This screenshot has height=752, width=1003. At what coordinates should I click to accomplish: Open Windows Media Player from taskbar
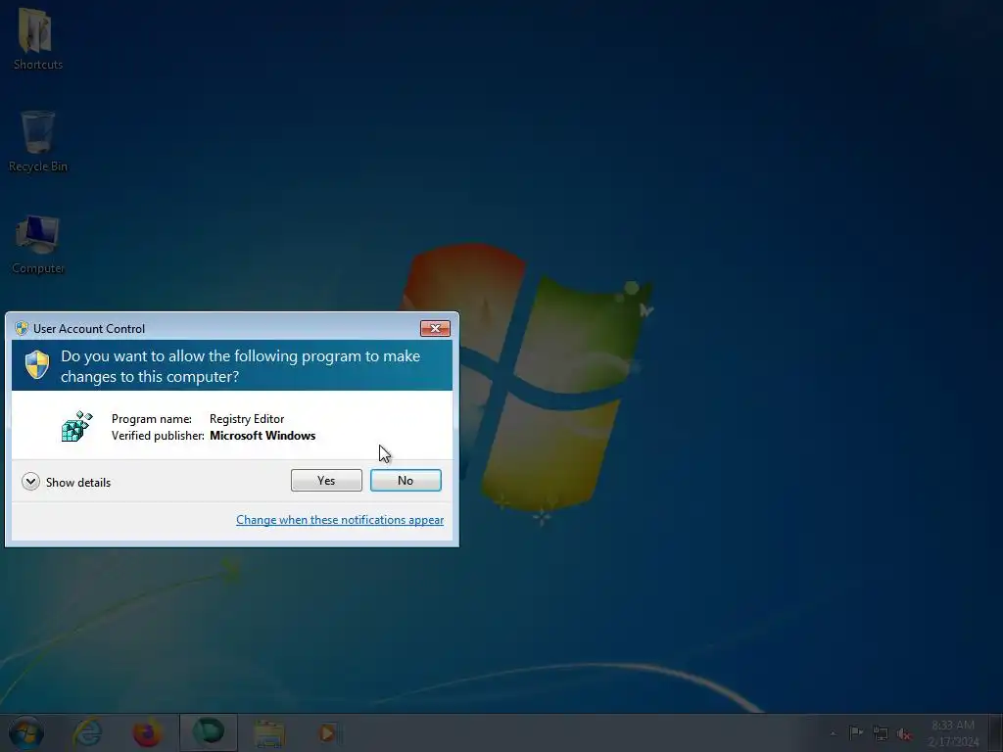pyautogui.click(x=327, y=732)
